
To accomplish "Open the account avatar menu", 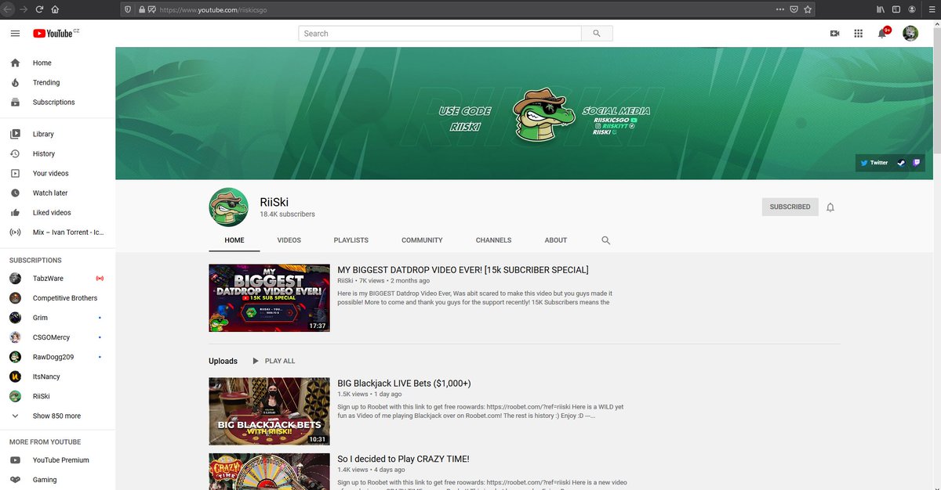I will [910, 34].
